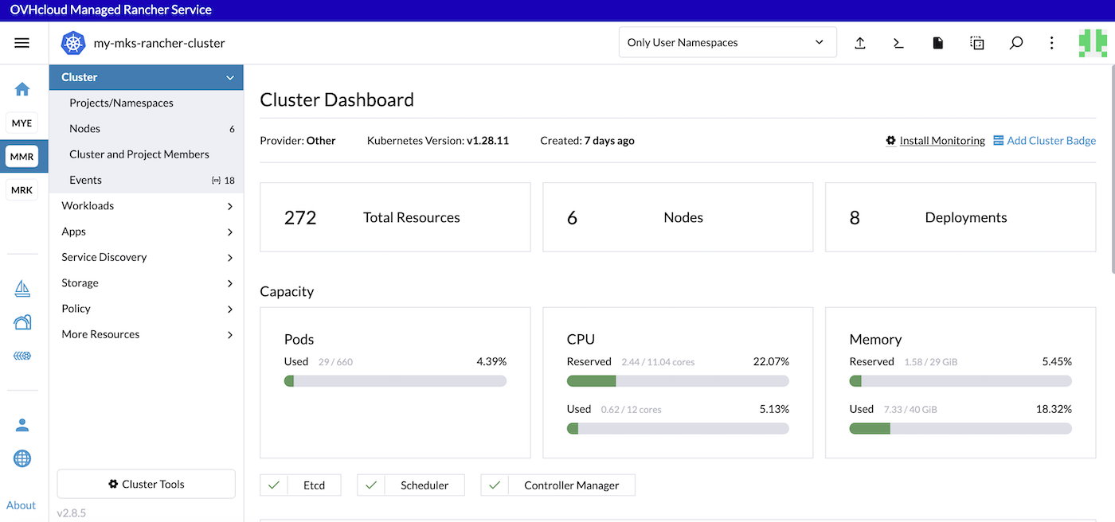The image size is (1115, 522).
Task: Select the MYE cluster shortcut
Action: 22,123
